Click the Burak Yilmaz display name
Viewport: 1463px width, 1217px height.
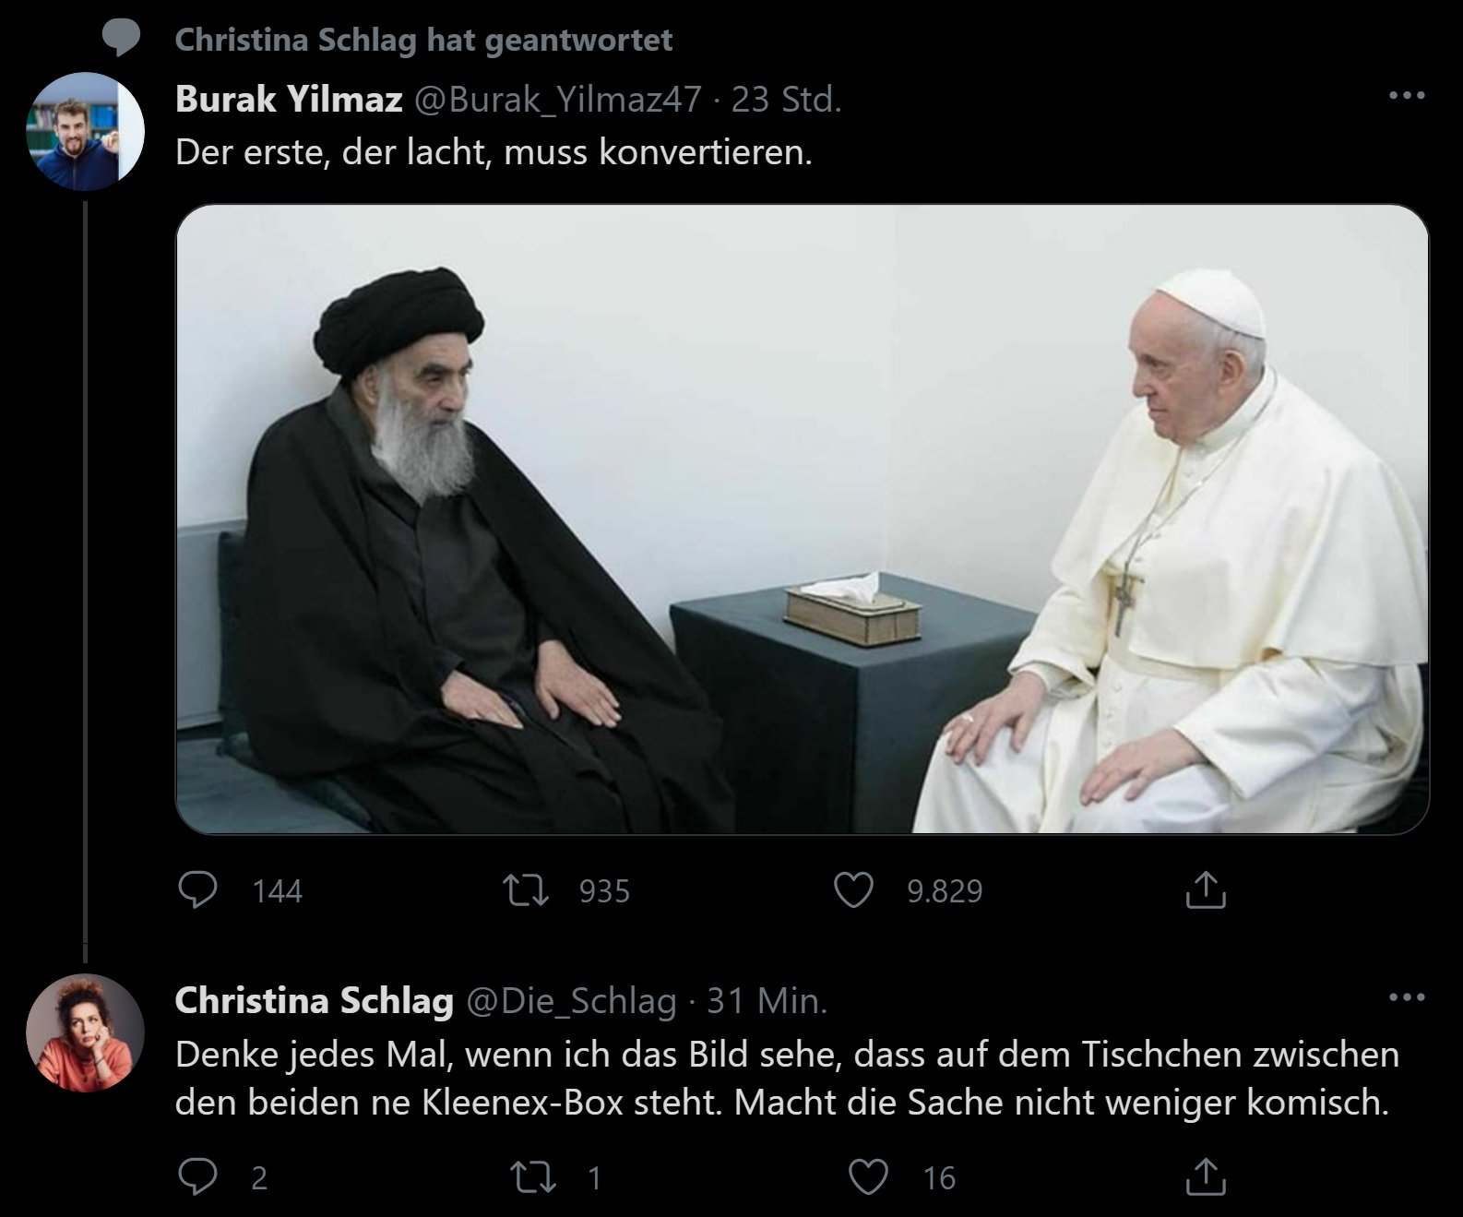coord(289,100)
